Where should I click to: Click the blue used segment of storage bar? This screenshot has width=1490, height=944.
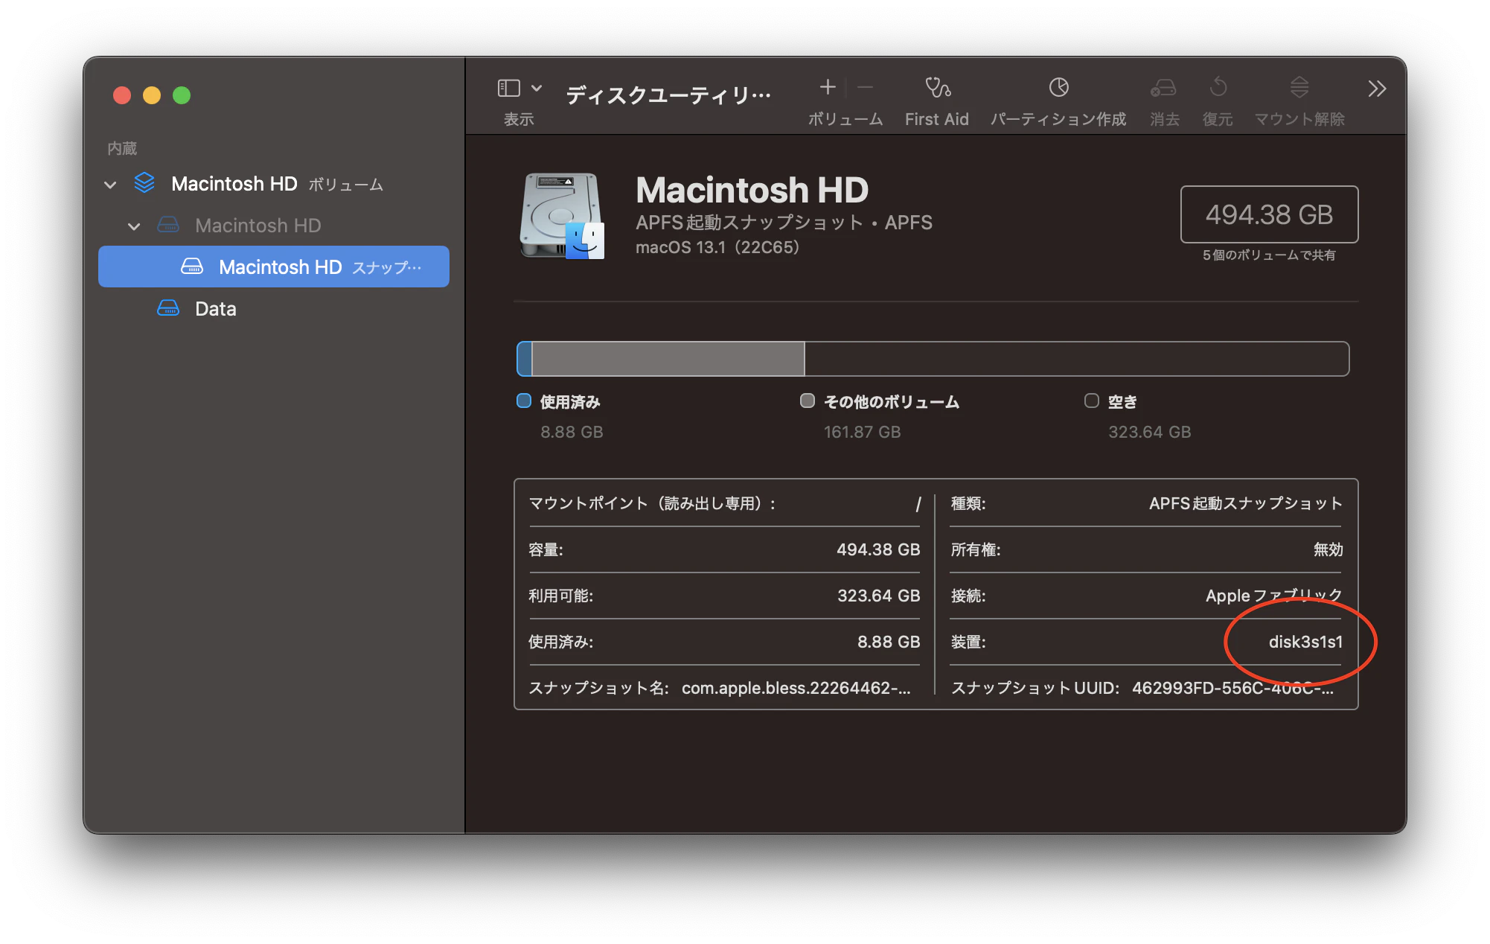[525, 359]
